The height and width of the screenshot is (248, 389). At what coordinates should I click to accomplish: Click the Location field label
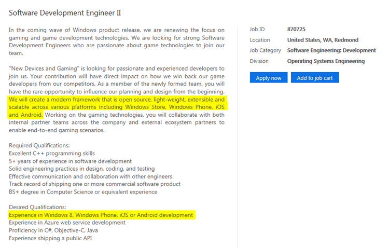point(260,40)
